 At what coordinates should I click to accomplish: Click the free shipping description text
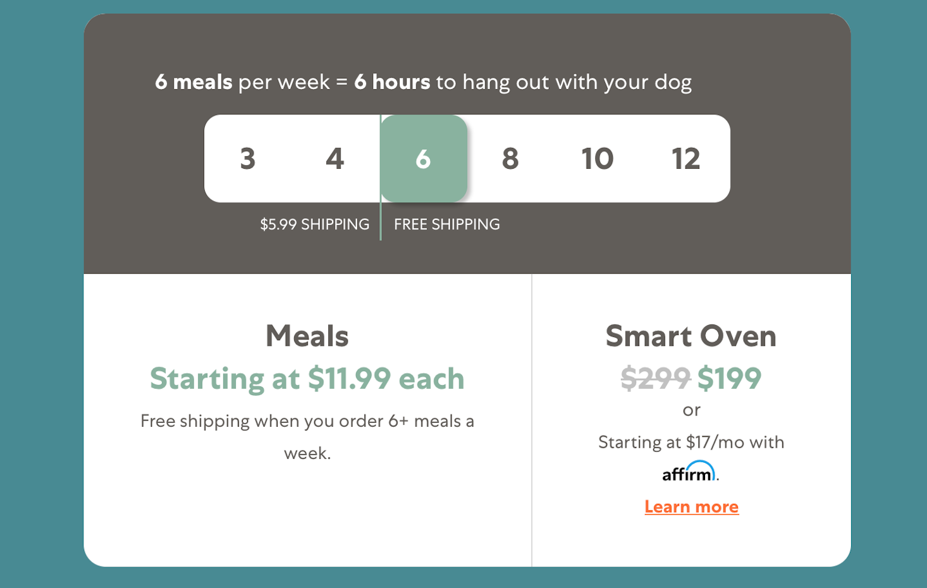point(307,436)
